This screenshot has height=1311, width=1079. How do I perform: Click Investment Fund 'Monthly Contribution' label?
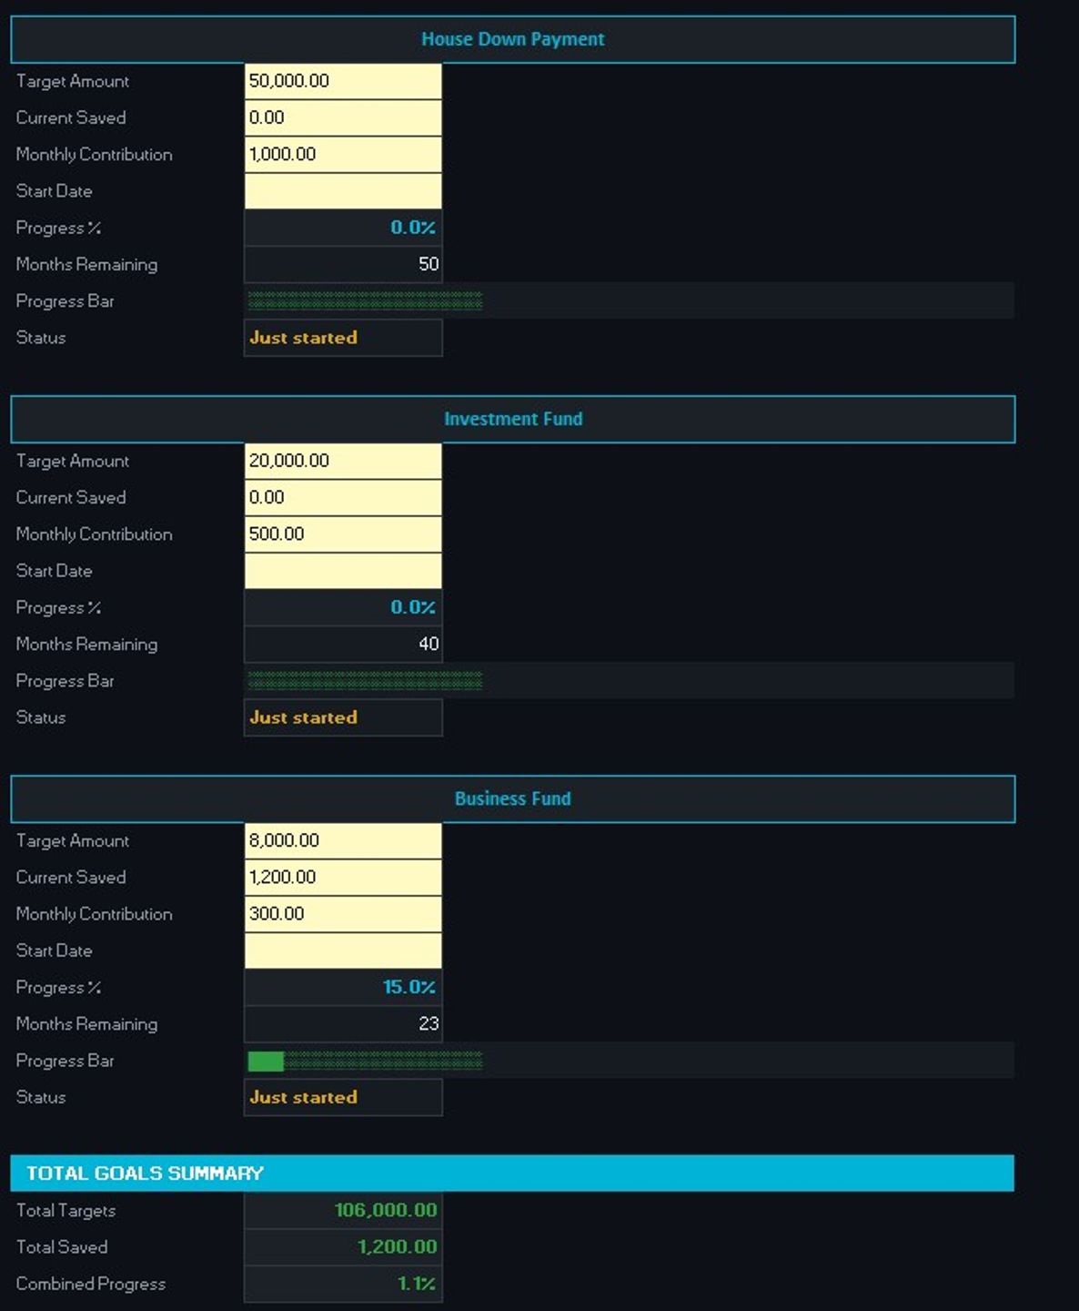pos(95,534)
